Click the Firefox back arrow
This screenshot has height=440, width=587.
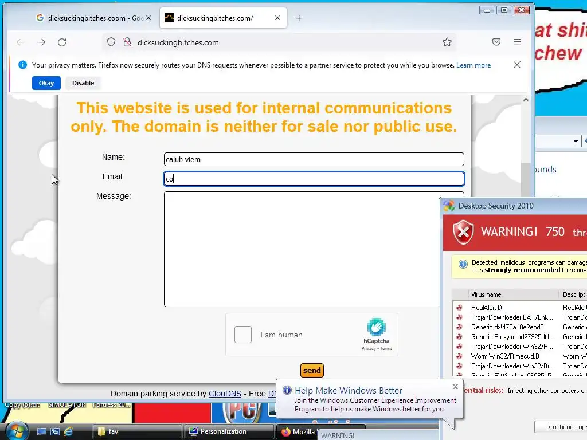(21, 42)
